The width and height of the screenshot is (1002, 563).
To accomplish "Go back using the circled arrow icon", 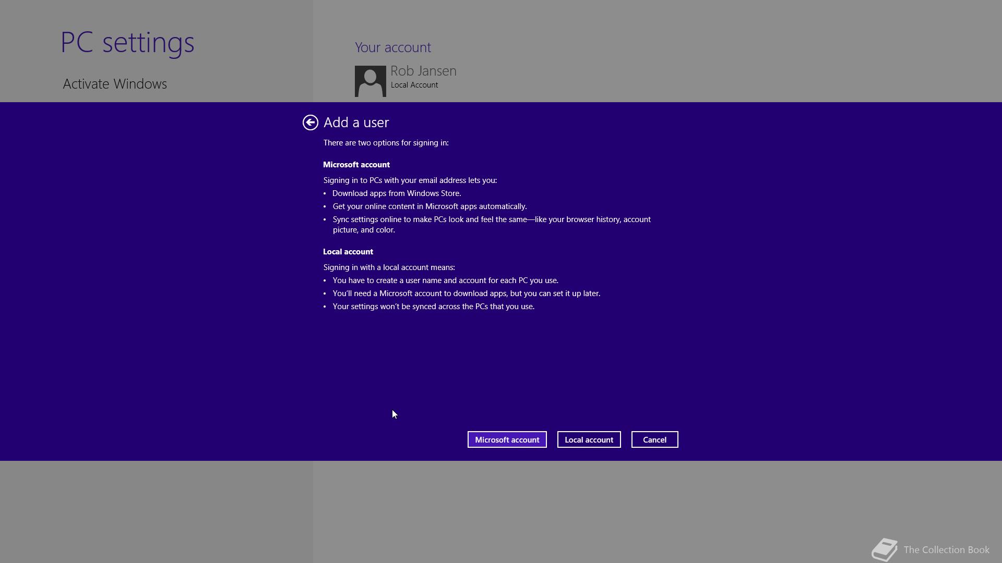I will [310, 123].
